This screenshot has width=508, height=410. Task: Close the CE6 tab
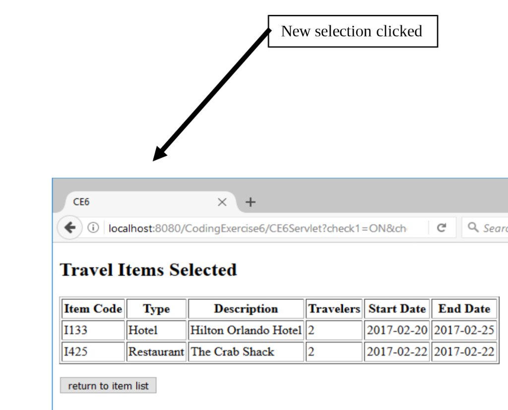pyautogui.click(x=222, y=202)
